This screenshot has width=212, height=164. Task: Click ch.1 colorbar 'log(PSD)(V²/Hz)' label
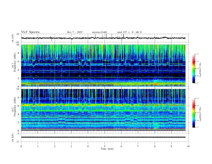(200, 70)
